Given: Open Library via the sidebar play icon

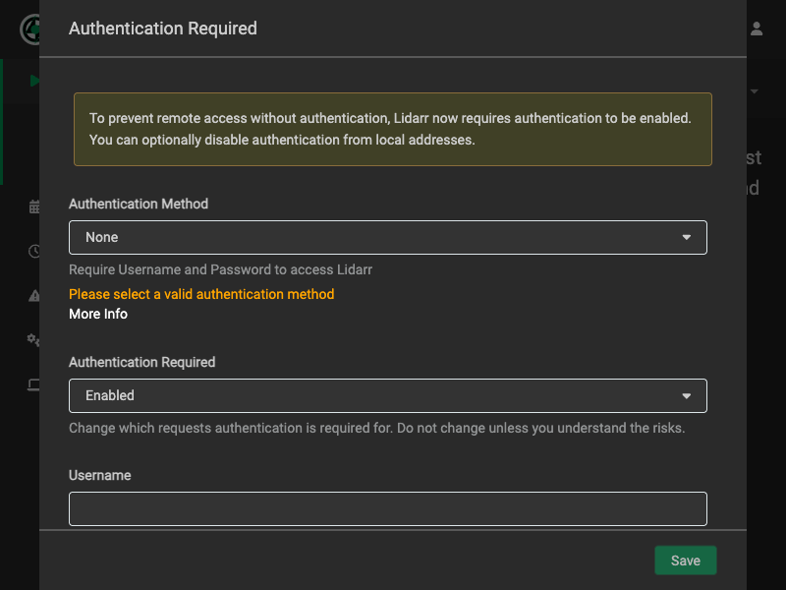Looking at the screenshot, I should point(34,81).
